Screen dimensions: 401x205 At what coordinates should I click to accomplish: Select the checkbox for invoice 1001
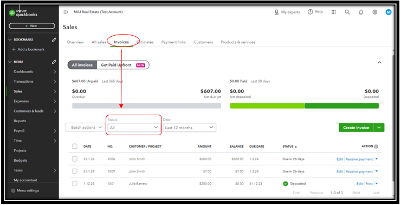point(74,183)
